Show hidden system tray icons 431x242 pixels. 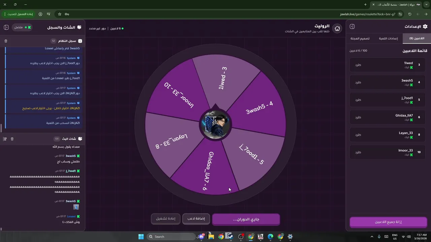click(x=372, y=237)
